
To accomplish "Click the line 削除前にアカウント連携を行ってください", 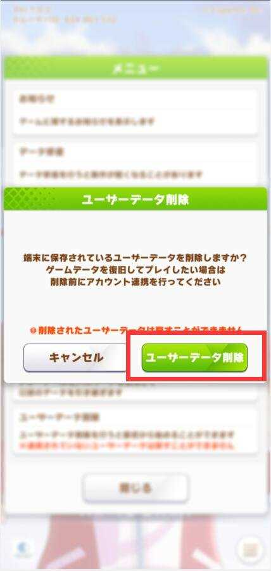I will 135,282.
